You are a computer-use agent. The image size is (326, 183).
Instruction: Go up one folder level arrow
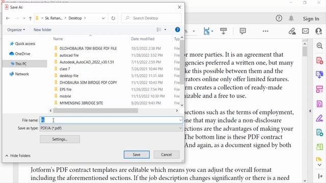pyautogui.click(x=31, y=18)
